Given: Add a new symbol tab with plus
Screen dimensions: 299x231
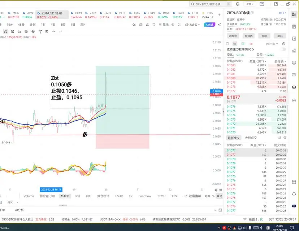Looking at the screenshot, I should tap(219, 15).
